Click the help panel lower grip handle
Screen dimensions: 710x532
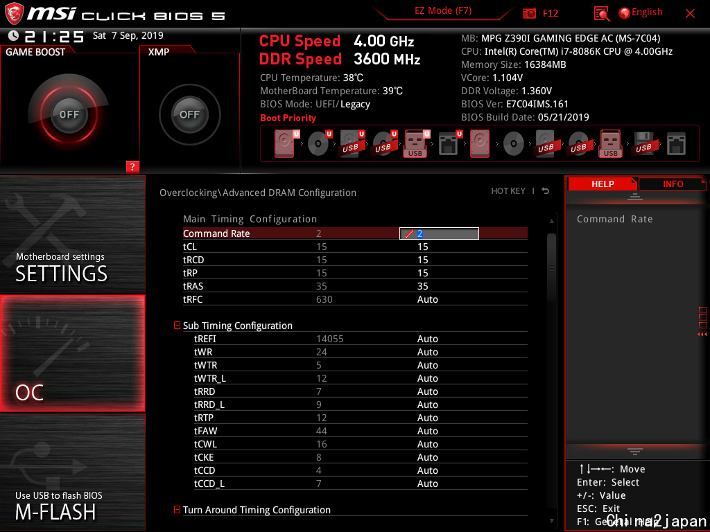635,452
